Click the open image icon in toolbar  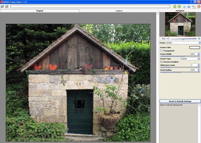[2, 6]
